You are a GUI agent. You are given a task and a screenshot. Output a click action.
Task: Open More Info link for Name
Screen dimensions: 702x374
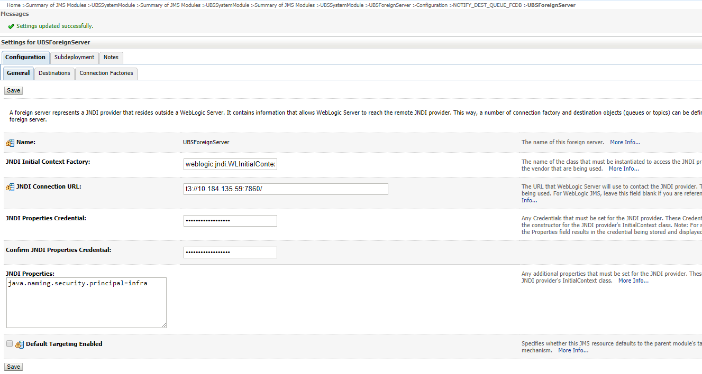point(625,142)
